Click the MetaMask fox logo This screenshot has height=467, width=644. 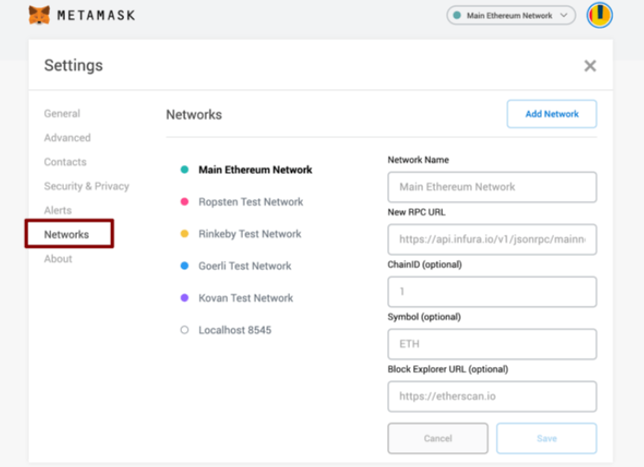39,16
